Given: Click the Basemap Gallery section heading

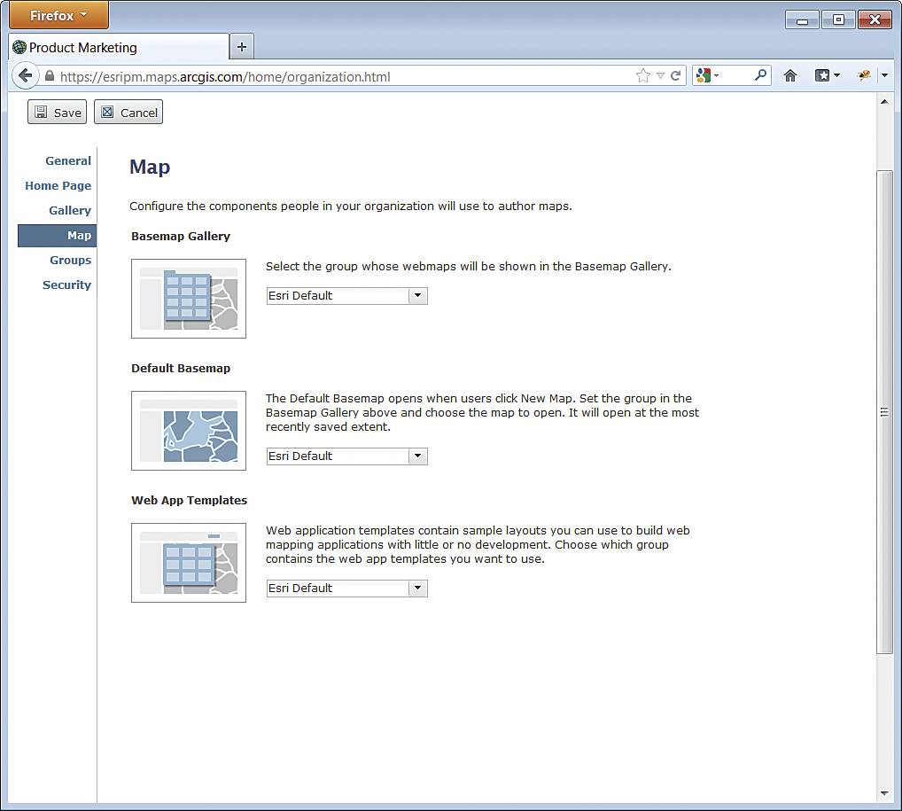Looking at the screenshot, I should point(181,236).
